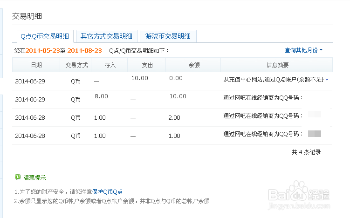Select the 10.00 expense value
The height and width of the screenshot is (218, 350).
139,78
